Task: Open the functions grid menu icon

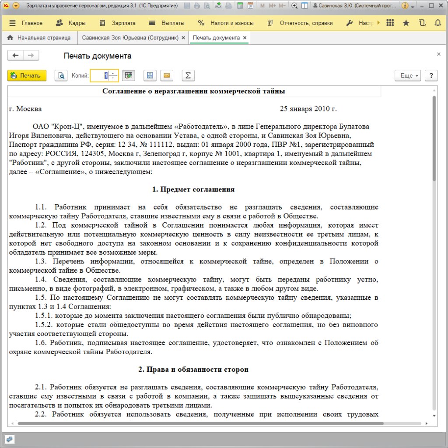Action: 390,23
